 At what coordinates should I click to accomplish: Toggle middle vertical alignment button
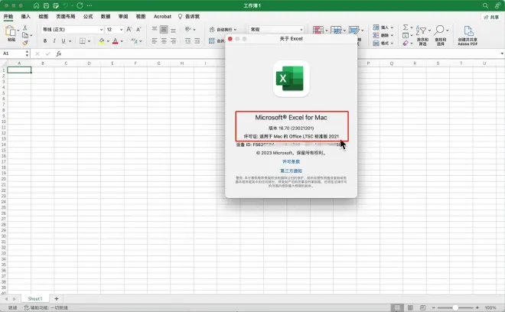pyautogui.click(x=164, y=29)
